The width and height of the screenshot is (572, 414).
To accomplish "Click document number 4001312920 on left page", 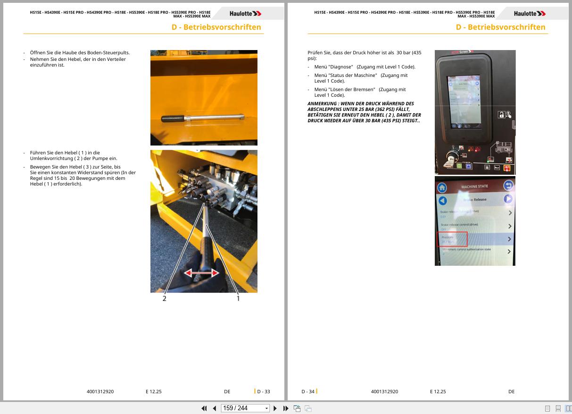I will [x=100, y=391].
